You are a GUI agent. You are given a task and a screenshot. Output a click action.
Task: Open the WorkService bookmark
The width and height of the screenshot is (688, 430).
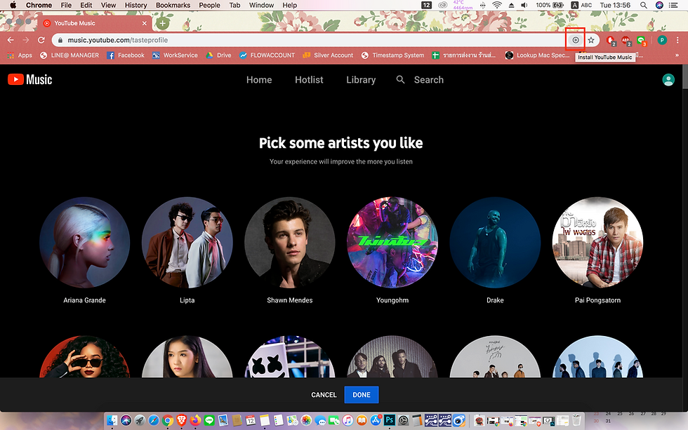175,55
